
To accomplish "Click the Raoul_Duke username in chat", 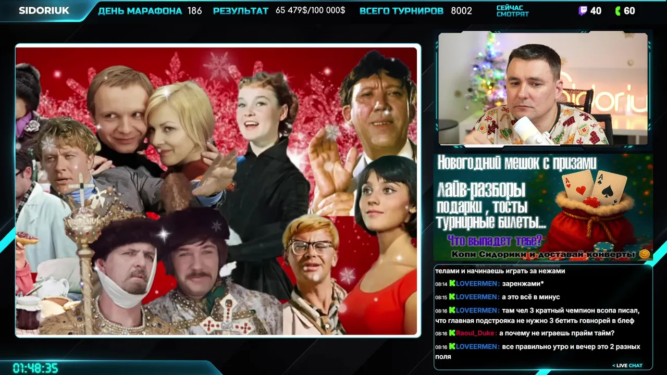I will coord(476,333).
